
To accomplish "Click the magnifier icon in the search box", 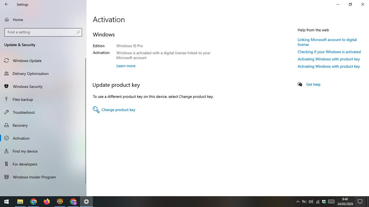I will click(x=78, y=32).
